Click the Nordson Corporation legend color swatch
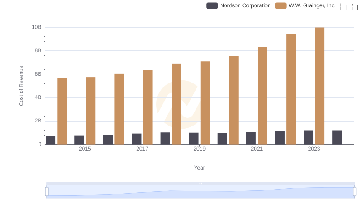The width and height of the screenshot is (363, 209). (x=212, y=5)
